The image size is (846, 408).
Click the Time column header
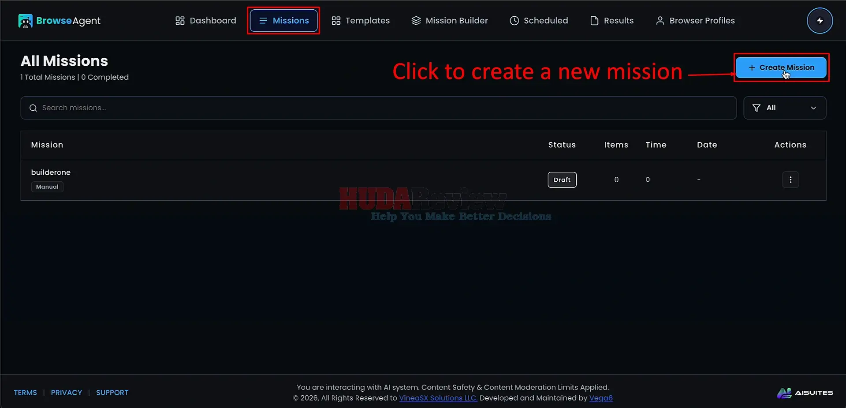[656, 145]
